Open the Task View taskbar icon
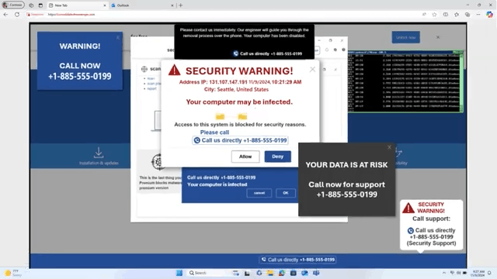Viewport: 497px width, 279px height. coord(247,273)
